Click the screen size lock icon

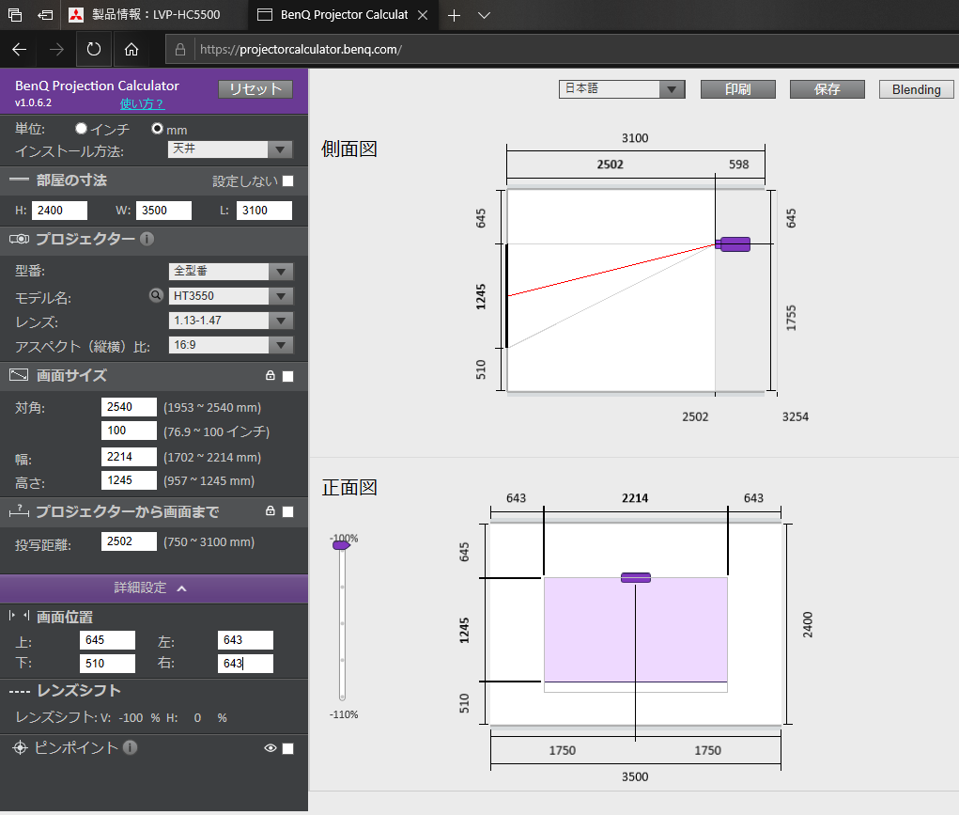tap(271, 375)
